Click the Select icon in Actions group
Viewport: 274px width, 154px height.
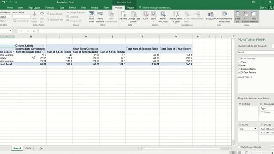point(153,14)
